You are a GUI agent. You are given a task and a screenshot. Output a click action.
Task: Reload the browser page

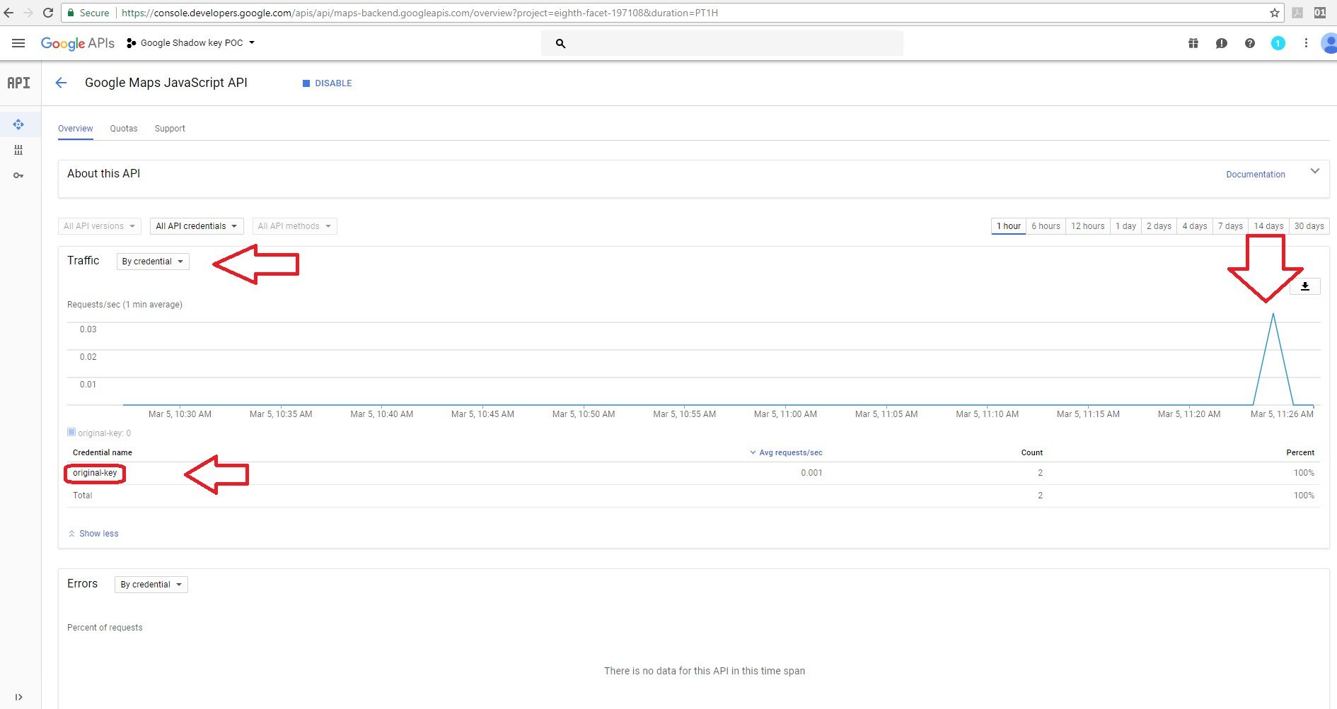[x=48, y=13]
